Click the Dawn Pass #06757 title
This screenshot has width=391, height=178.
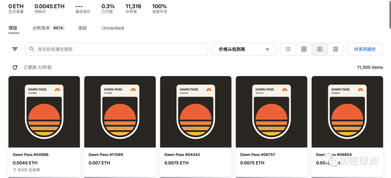tap(258, 155)
